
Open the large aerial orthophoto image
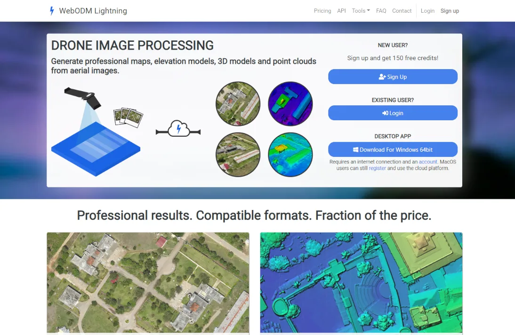[148, 283]
